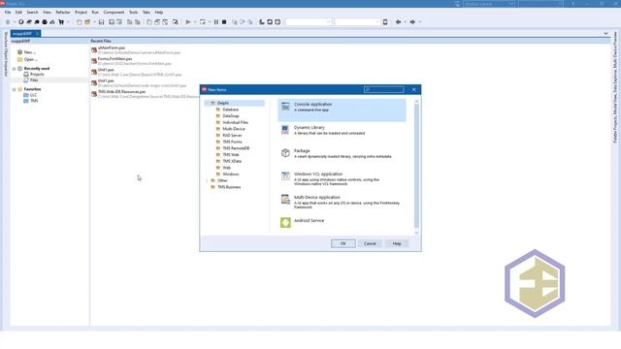Viewport: 621px width, 349px height.
Task: Collapse the Recently used section
Action: (x=14, y=69)
